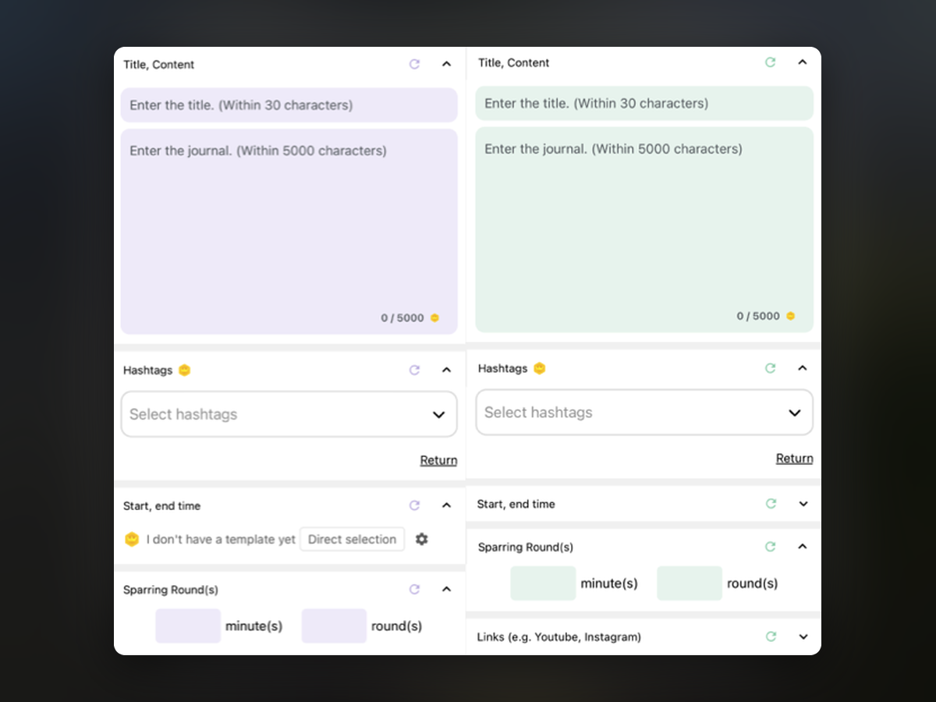Open template settings gear beside Direct selection
This screenshot has width=936, height=702.
click(x=422, y=539)
